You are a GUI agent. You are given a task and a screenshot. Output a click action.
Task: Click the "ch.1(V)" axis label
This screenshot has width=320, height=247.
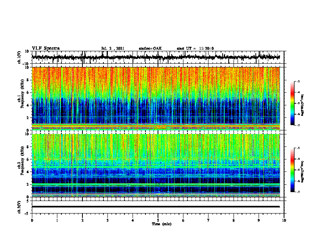point(19,58)
